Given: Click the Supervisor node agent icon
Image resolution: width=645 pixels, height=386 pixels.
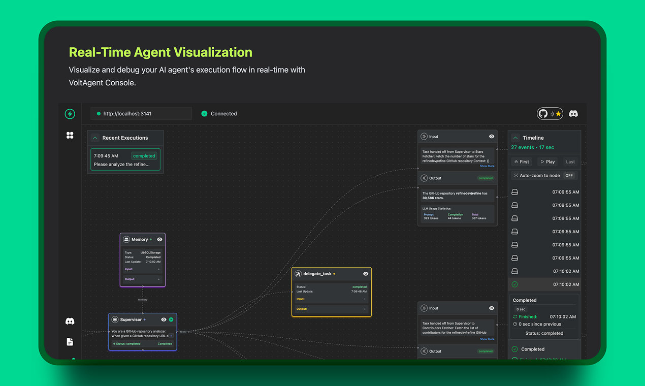Looking at the screenshot, I should click(115, 319).
